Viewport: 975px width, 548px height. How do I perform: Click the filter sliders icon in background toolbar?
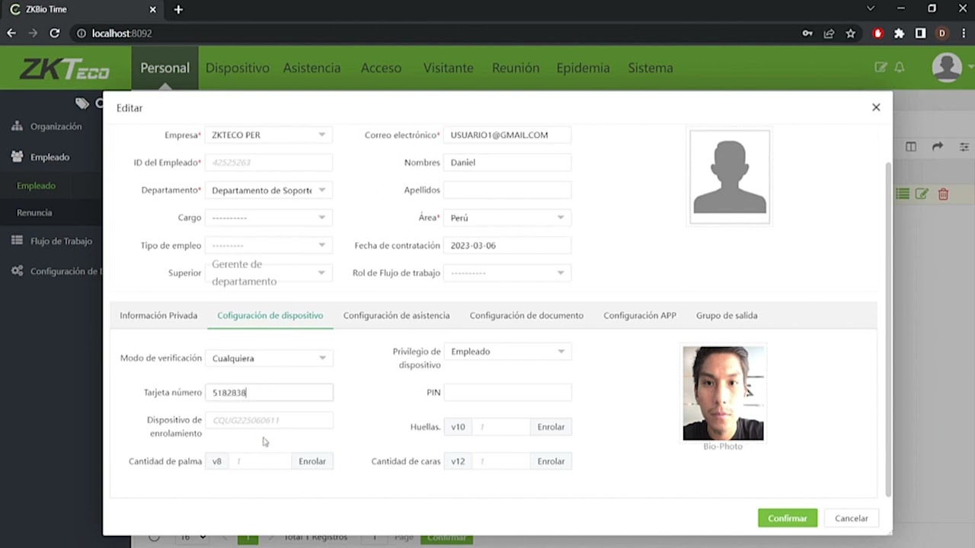pos(964,147)
